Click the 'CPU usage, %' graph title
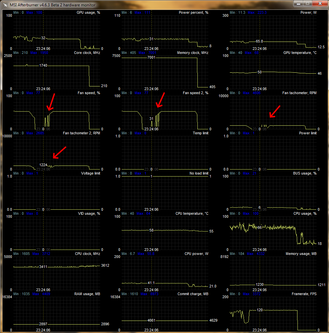329x333 pixels. click(305, 213)
